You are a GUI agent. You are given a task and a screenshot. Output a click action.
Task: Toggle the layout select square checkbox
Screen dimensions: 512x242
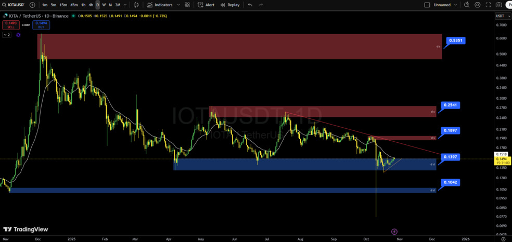click(427, 5)
